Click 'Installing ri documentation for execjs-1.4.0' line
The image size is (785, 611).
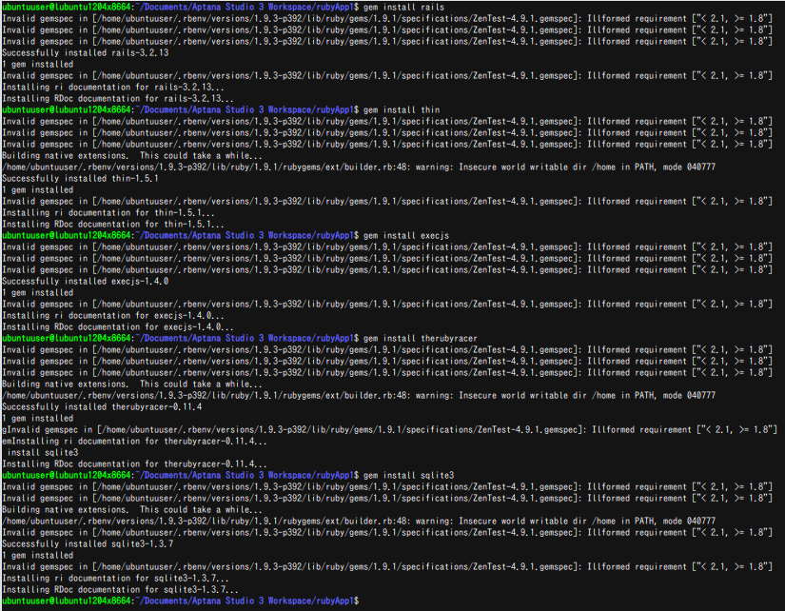click(x=114, y=316)
